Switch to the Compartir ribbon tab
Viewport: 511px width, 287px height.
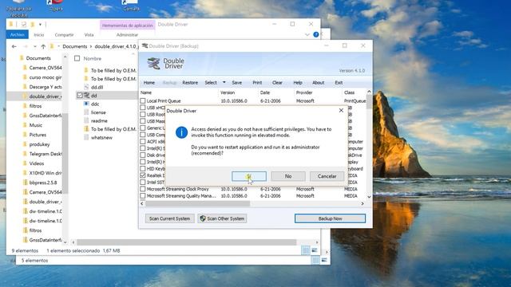tap(64, 34)
